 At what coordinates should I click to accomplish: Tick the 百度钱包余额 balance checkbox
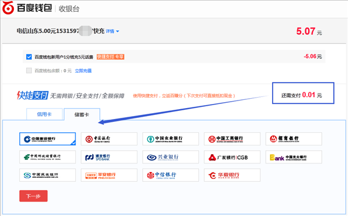pyautogui.click(x=29, y=70)
